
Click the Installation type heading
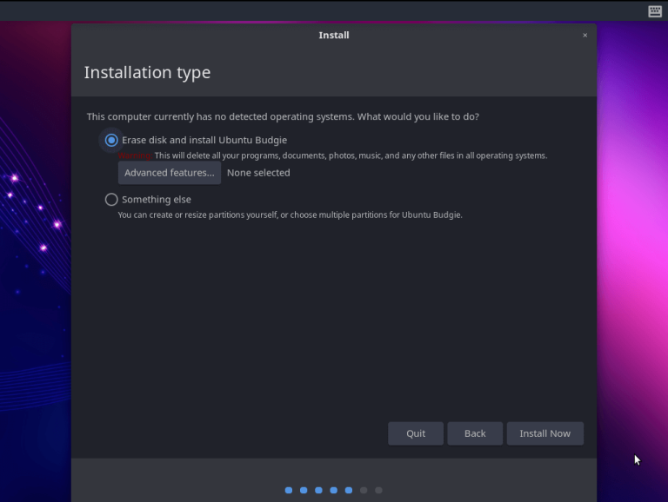pyautogui.click(x=147, y=73)
